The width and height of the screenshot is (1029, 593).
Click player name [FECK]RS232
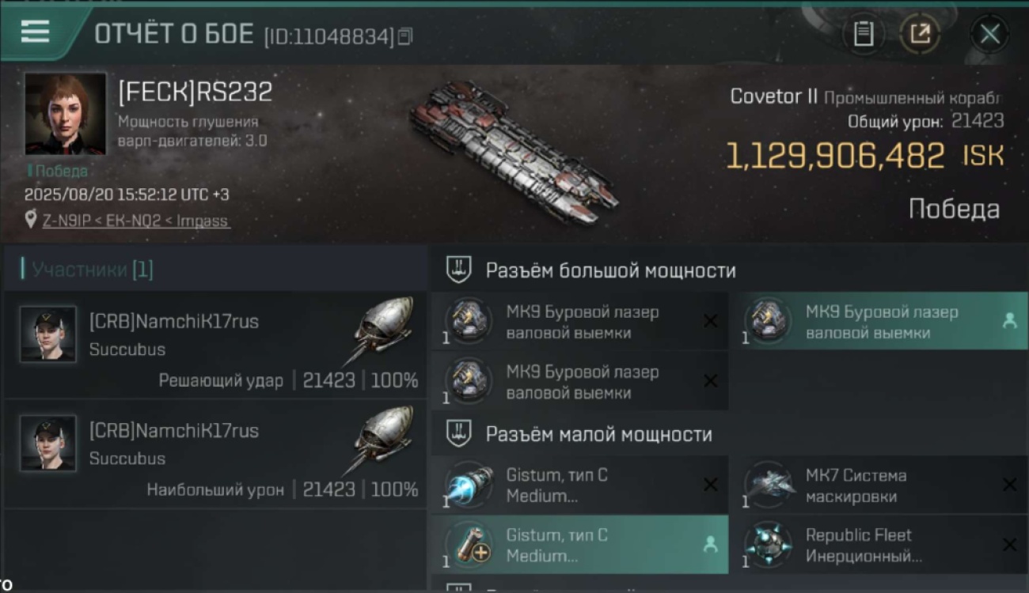(195, 92)
